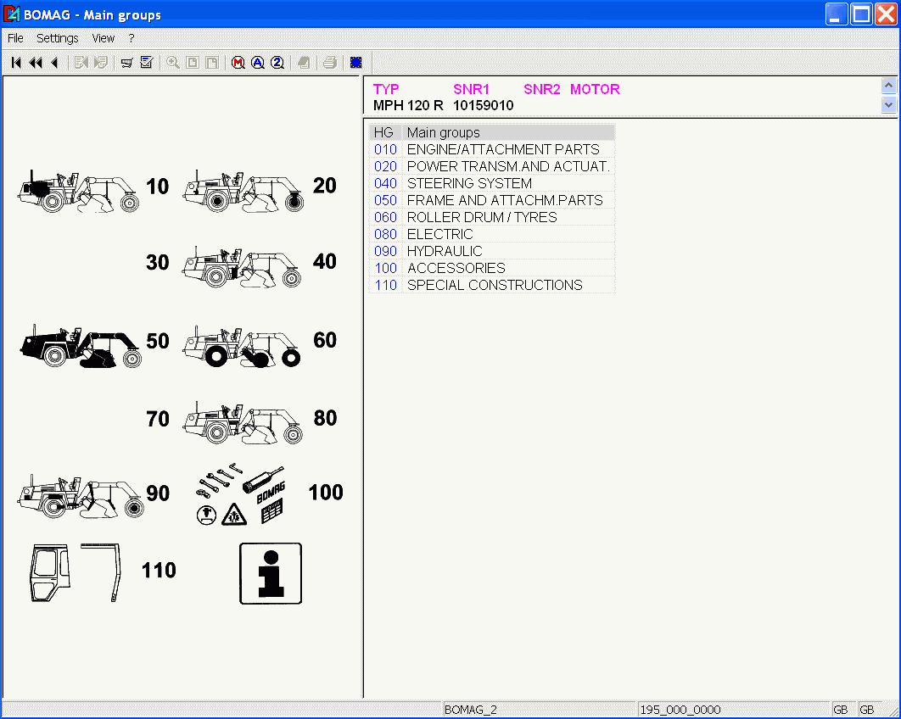Select machine picture for group 50
This screenshot has width=901, height=719.
point(81,346)
